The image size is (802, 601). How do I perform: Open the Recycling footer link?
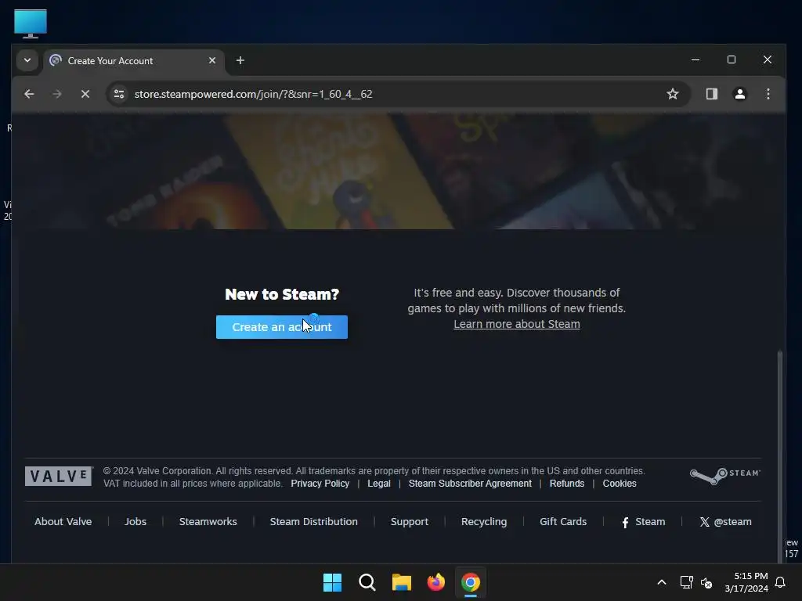(x=484, y=522)
